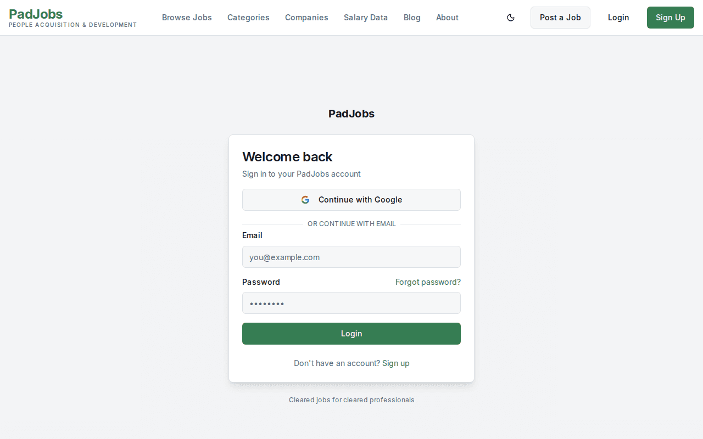This screenshot has width=703, height=439.
Task: Open the Salary Data page
Action: click(366, 18)
